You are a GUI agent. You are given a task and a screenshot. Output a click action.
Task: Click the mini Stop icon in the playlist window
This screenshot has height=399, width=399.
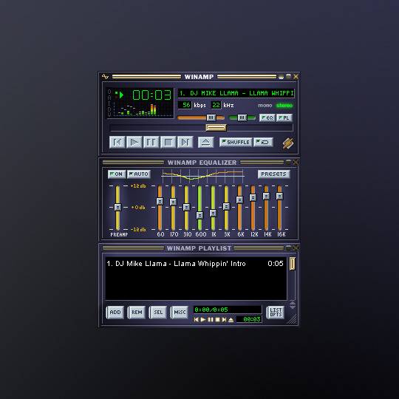point(217,319)
